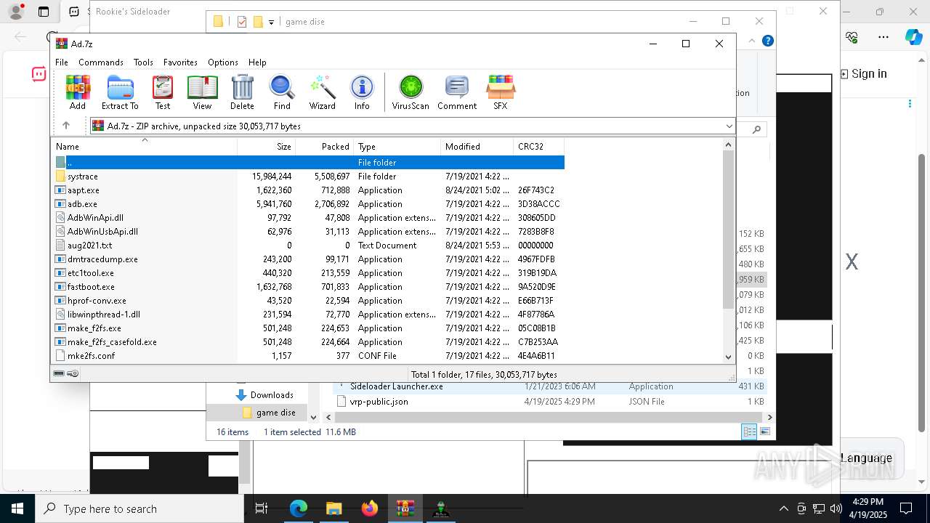Go up one level with arrow button

point(66,126)
